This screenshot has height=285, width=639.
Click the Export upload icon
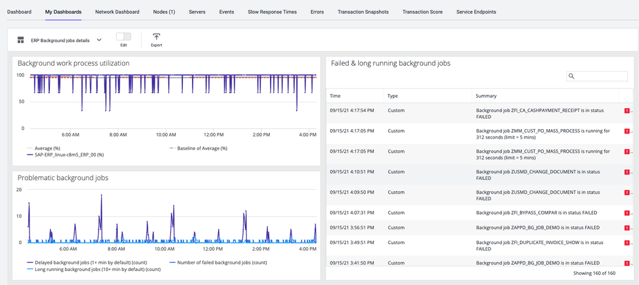tap(157, 36)
